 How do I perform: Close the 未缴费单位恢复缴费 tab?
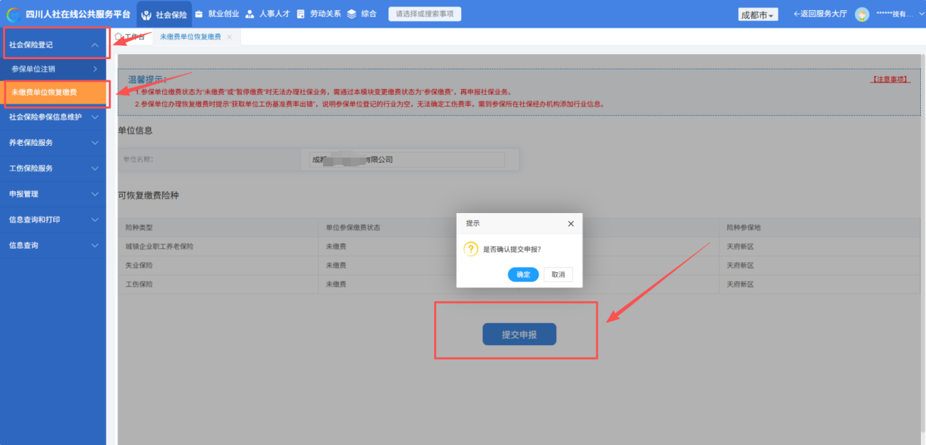229,36
